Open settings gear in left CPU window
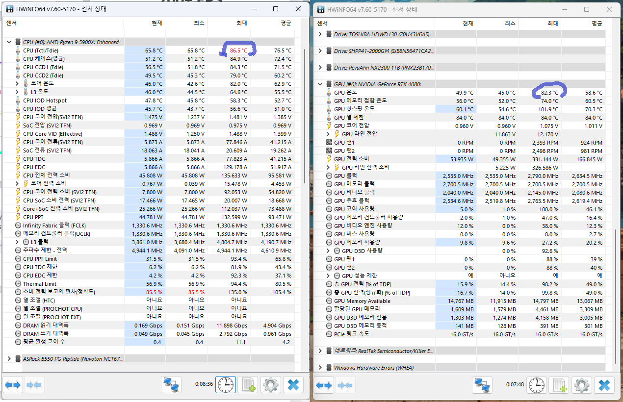The width and height of the screenshot is (623, 402). 270,385
